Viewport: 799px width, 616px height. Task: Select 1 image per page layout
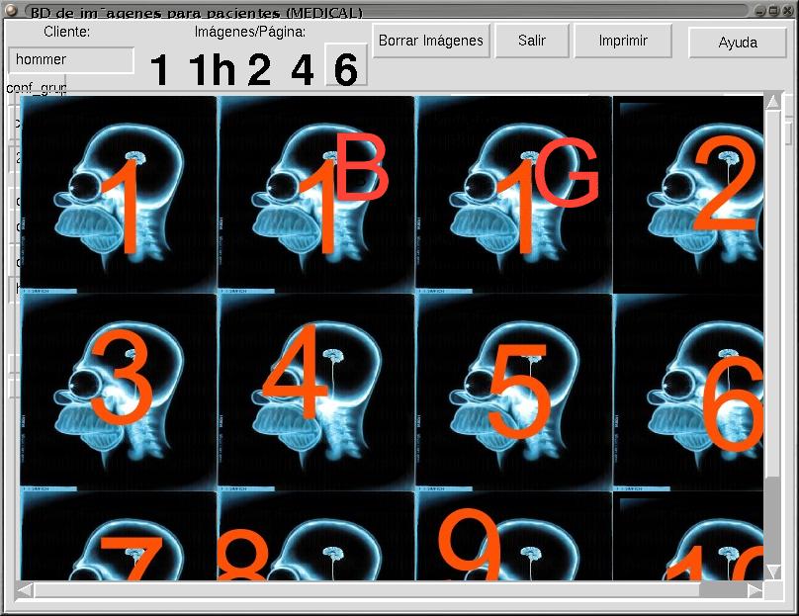159,69
